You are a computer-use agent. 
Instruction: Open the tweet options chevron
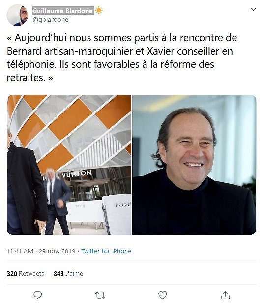[253, 9]
